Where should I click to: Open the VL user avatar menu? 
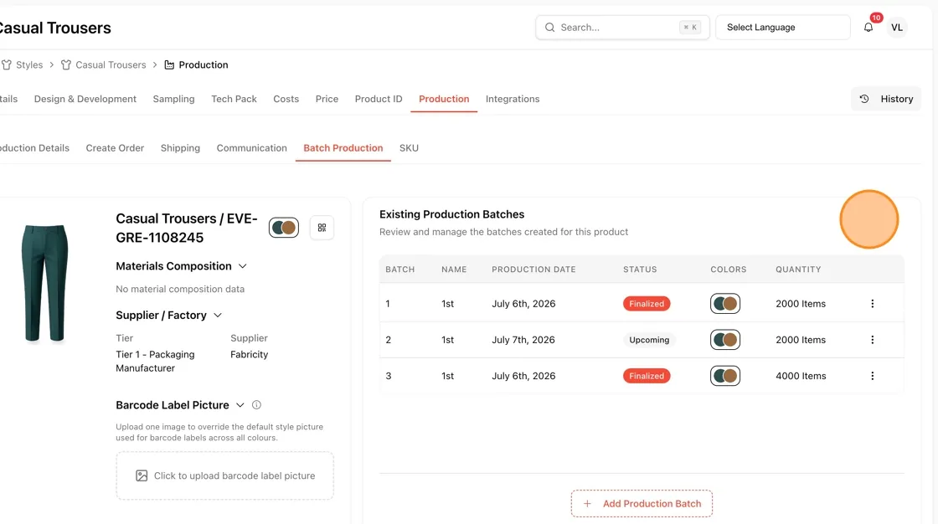[x=897, y=28]
